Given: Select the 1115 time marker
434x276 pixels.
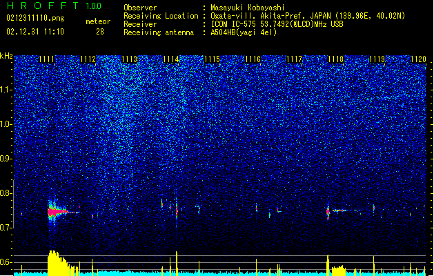Looking at the screenshot, I should click(212, 59).
